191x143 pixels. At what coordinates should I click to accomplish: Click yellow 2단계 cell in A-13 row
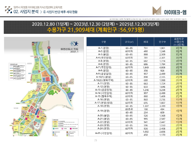pyautogui.click(x=178, y=89)
